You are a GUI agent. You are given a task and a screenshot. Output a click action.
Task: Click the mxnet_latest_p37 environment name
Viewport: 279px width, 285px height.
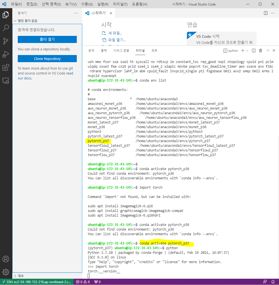pos(103,122)
